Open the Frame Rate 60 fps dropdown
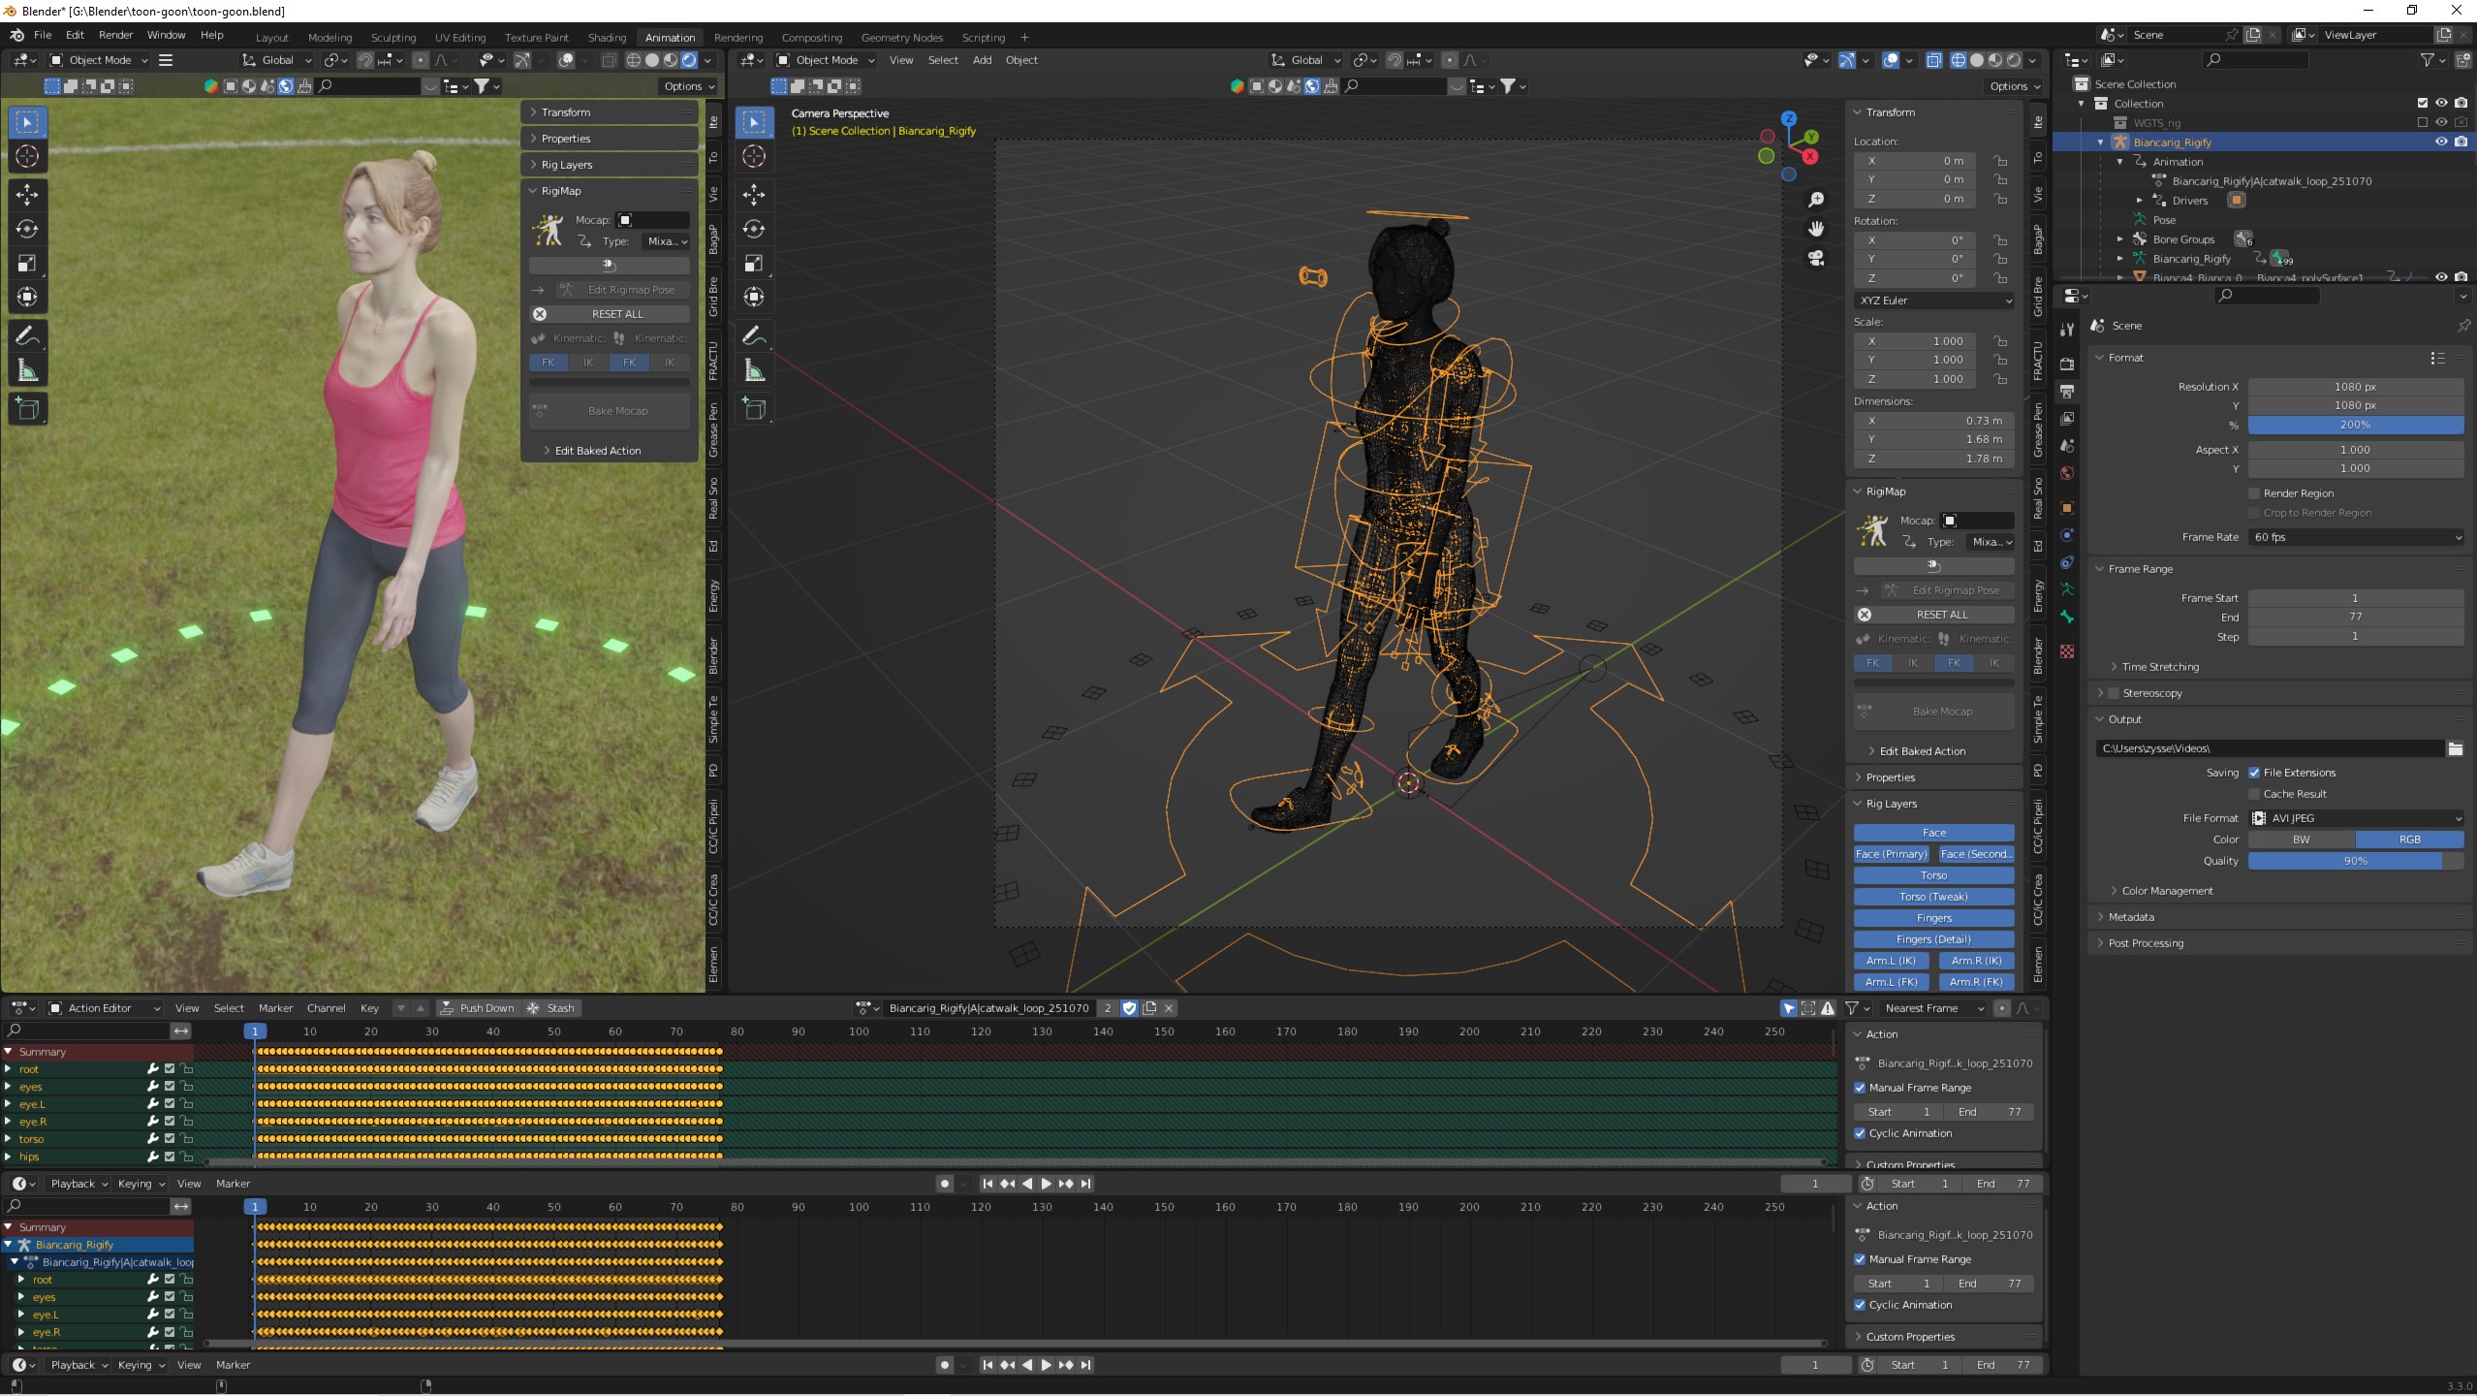Image resolution: width=2477 pixels, height=1396 pixels. (x=2355, y=537)
